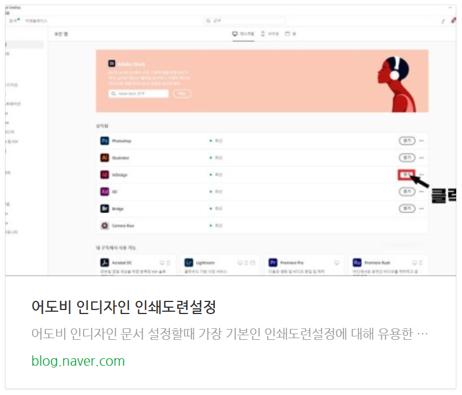Click the Camera Raw icon
Viewport: 462px width, 395px height.
(x=104, y=226)
